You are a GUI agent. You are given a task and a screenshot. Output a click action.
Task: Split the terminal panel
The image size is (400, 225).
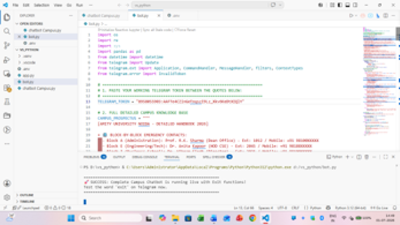(359, 157)
